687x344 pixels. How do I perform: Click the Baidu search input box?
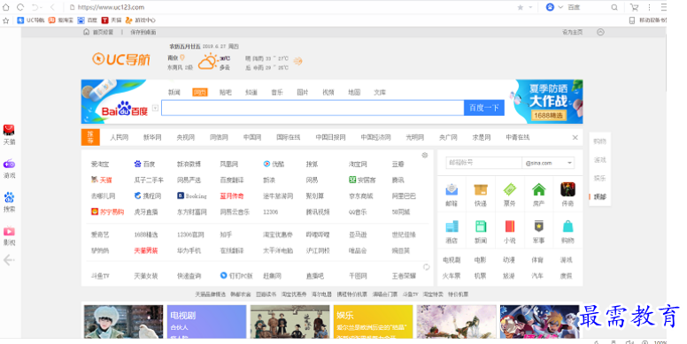click(x=313, y=108)
